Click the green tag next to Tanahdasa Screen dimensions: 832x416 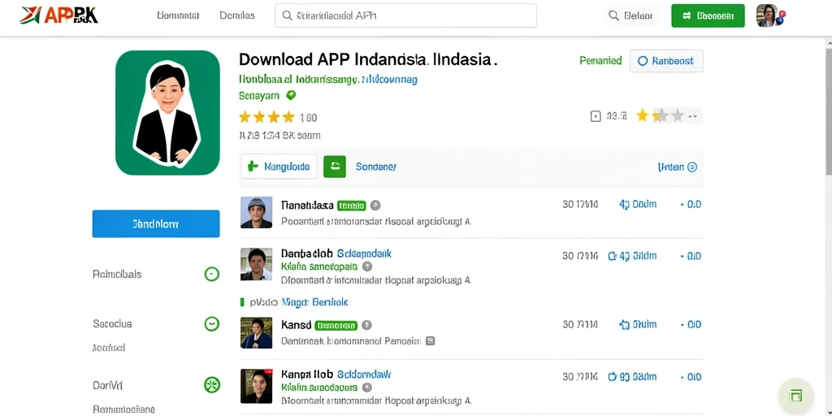(x=351, y=206)
